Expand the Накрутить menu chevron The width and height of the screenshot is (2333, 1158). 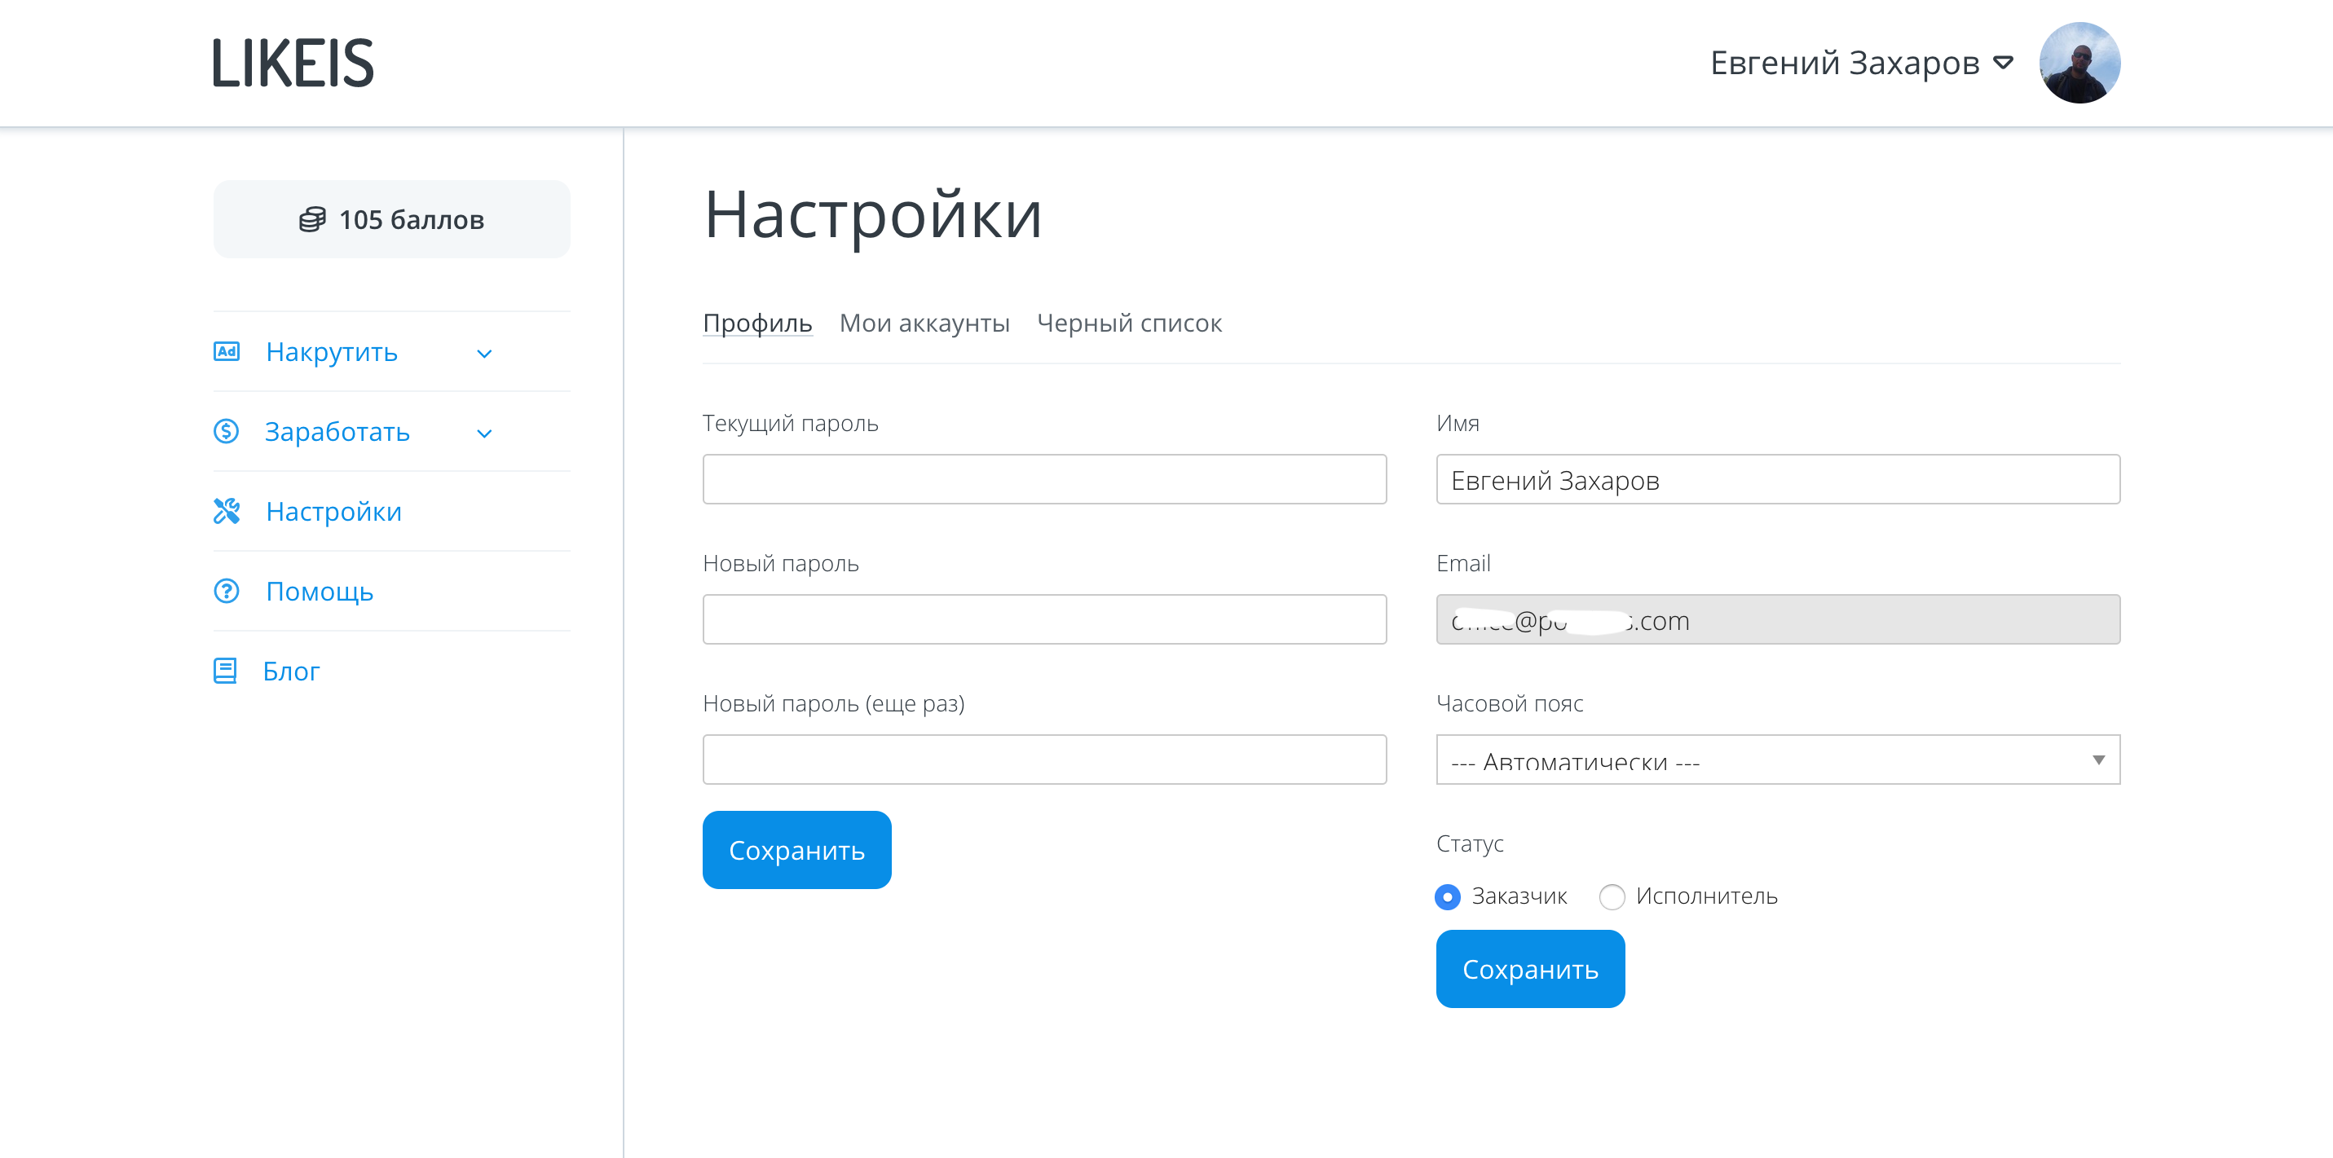(x=484, y=353)
